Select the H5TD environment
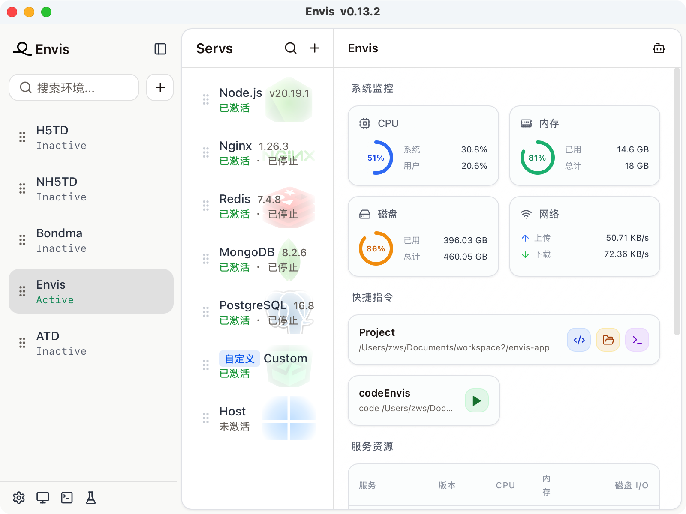The width and height of the screenshot is (686, 514). click(x=91, y=137)
